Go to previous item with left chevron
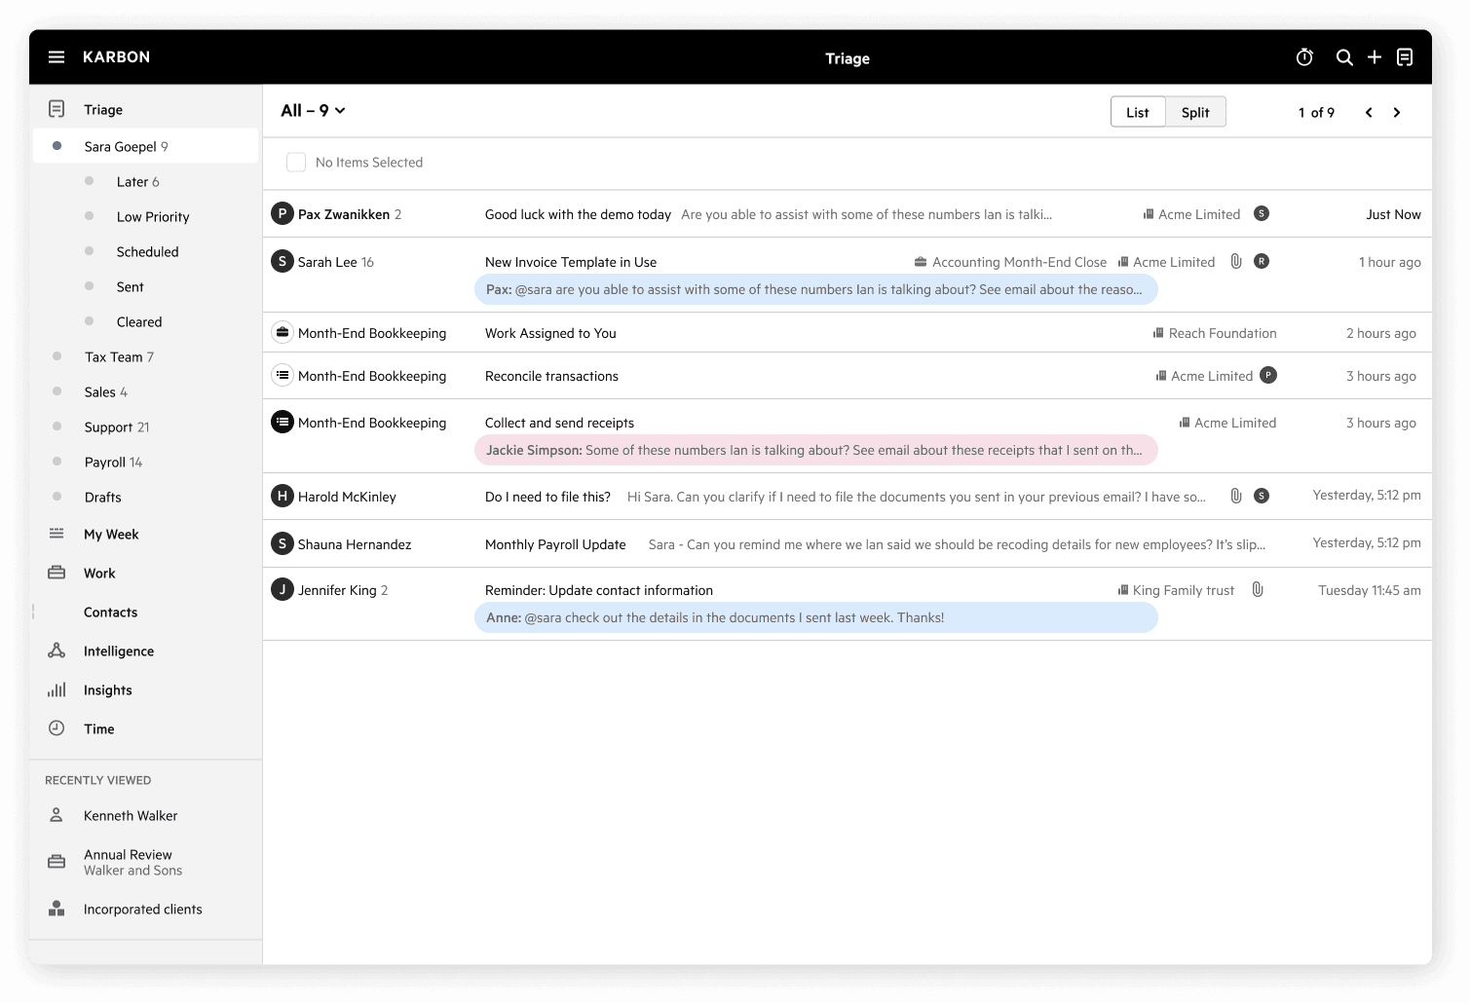The height and width of the screenshot is (1003, 1470). pyautogui.click(x=1369, y=113)
